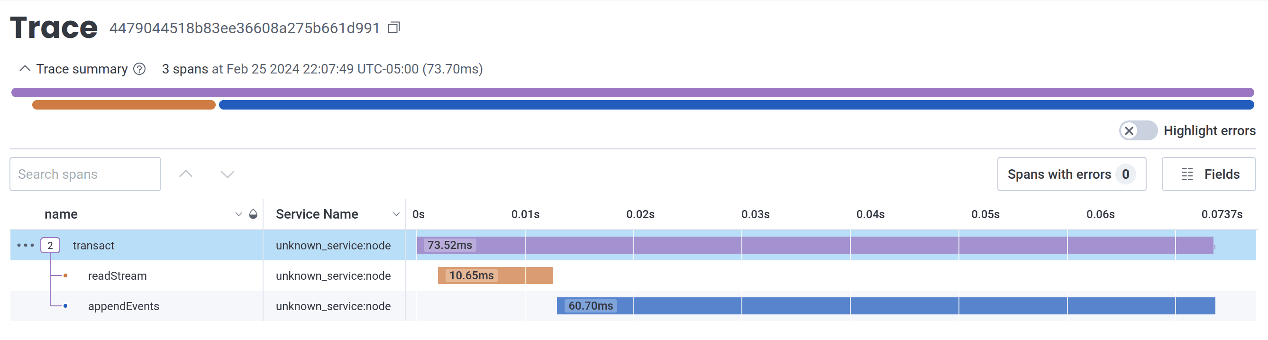The image size is (1268, 340).
Task: Select the appendEvents span row
Action: coord(123,306)
